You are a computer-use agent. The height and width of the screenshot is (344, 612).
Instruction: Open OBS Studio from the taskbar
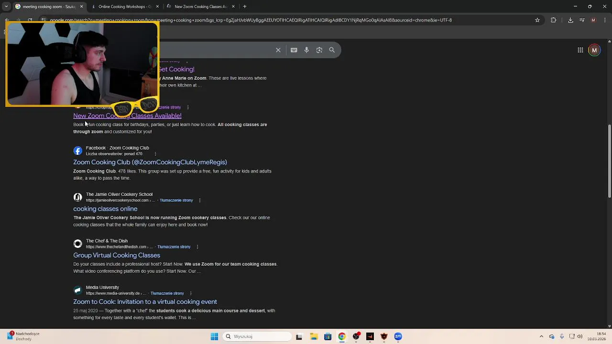tap(356, 336)
